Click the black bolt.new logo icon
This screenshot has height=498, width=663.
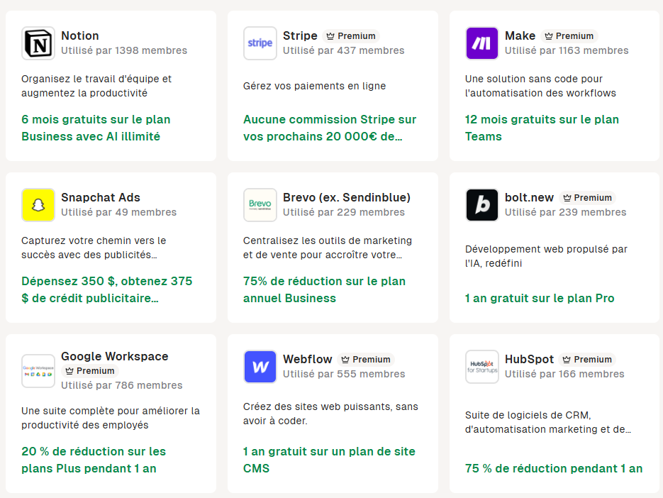pos(482,205)
